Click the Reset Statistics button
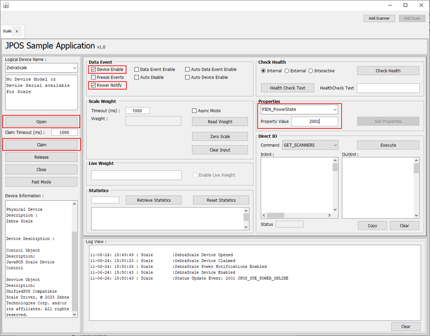 pos(221,200)
